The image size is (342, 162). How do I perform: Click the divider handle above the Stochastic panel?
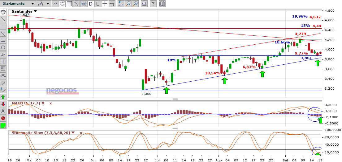click(x=175, y=128)
